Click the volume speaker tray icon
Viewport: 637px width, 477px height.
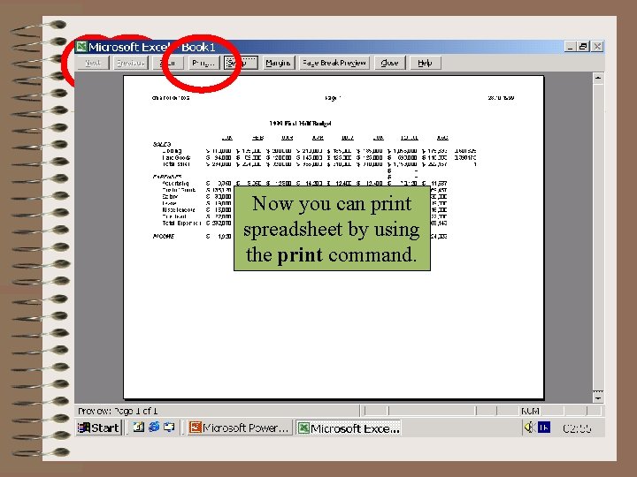[528, 428]
